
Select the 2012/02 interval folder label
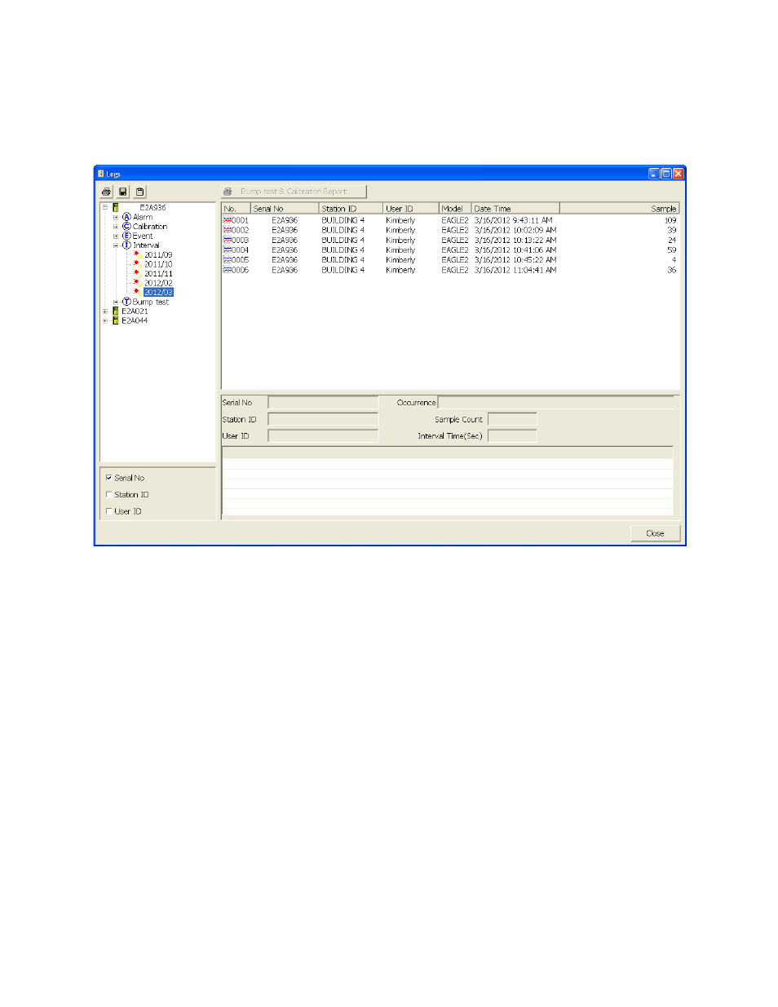pyautogui.click(x=158, y=283)
